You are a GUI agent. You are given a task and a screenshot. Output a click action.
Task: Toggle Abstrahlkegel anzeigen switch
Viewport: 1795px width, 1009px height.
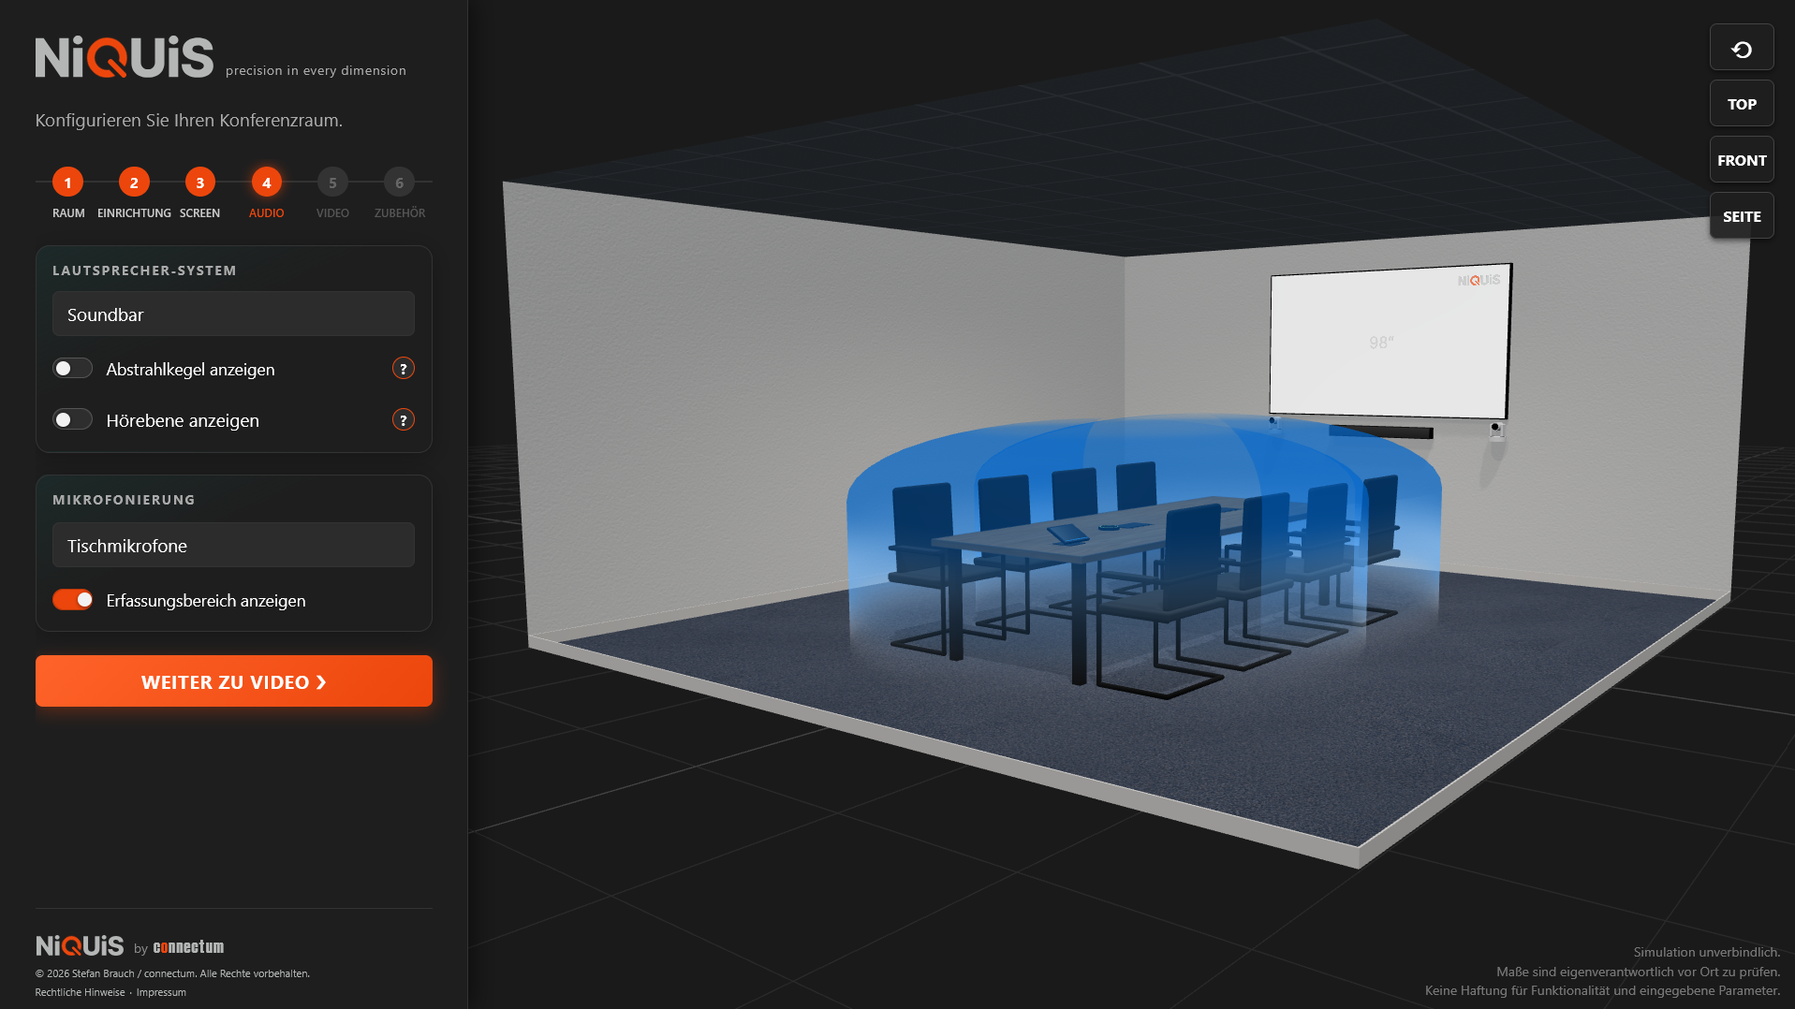point(72,369)
